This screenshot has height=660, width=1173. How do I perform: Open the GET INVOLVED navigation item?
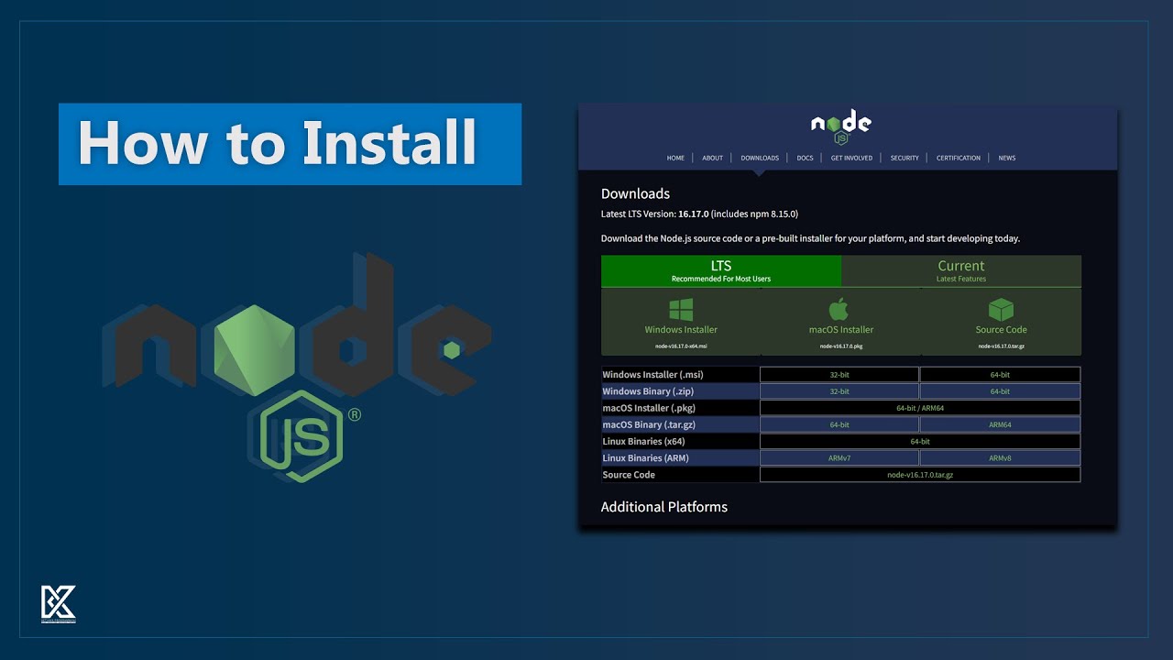(x=851, y=158)
